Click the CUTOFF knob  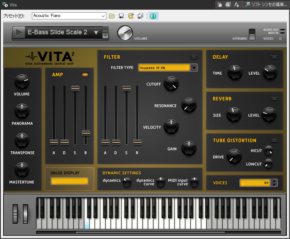pos(171,84)
